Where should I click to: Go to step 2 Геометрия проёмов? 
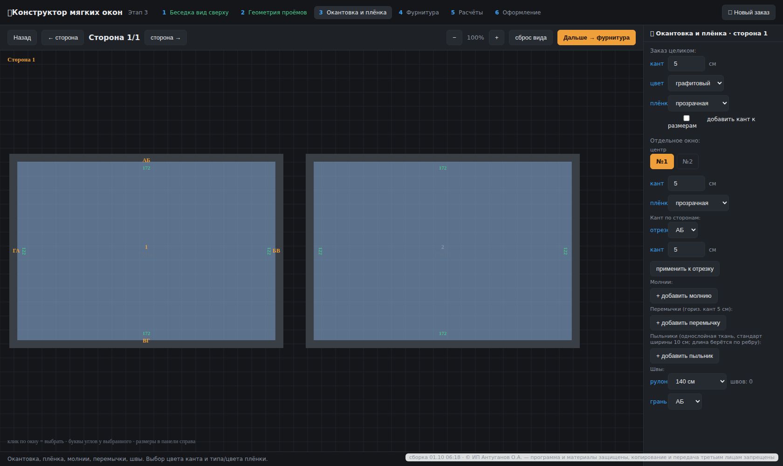click(x=274, y=13)
